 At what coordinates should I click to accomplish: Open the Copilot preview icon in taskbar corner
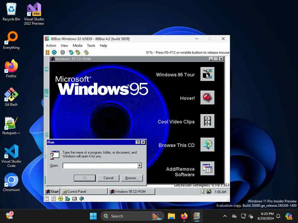pyautogui.click(x=289, y=216)
